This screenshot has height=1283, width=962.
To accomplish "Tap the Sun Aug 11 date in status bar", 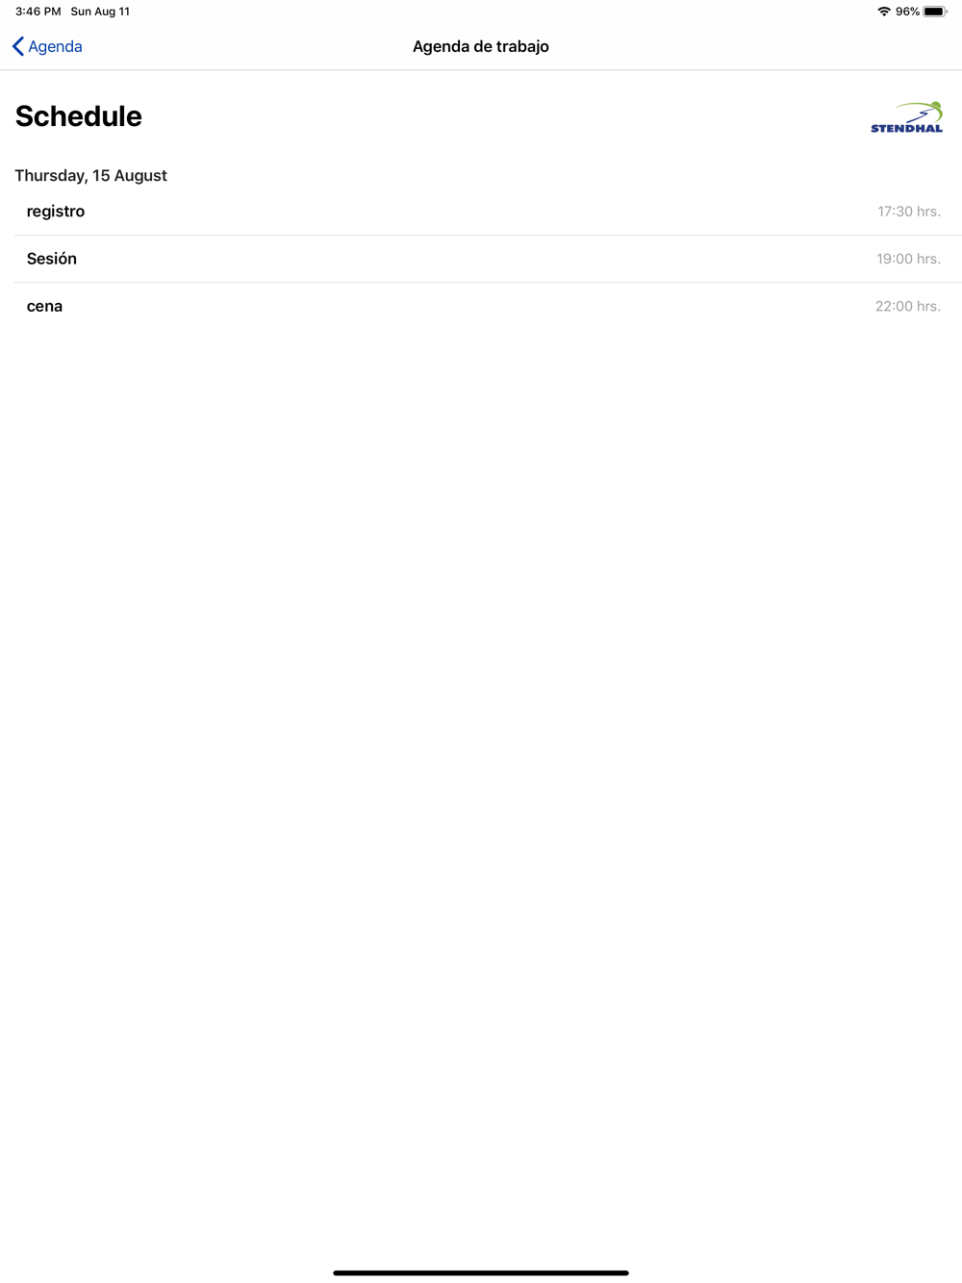I will click(x=100, y=12).
